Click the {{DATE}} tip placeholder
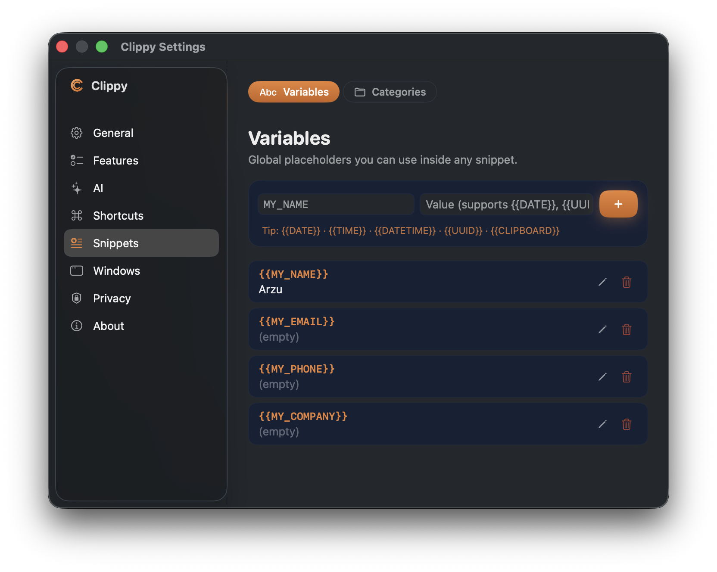717x572 pixels. point(301,230)
